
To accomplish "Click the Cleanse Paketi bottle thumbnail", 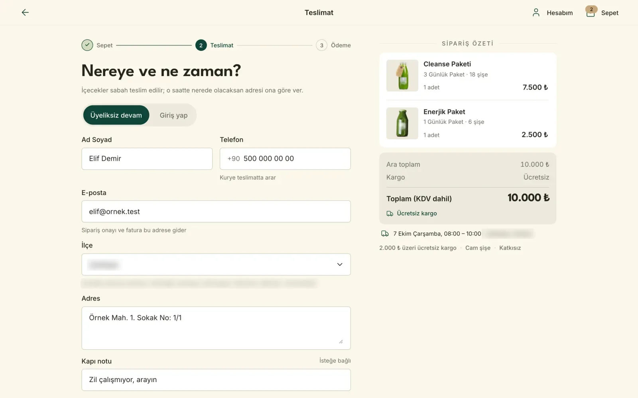I will 402,76.
